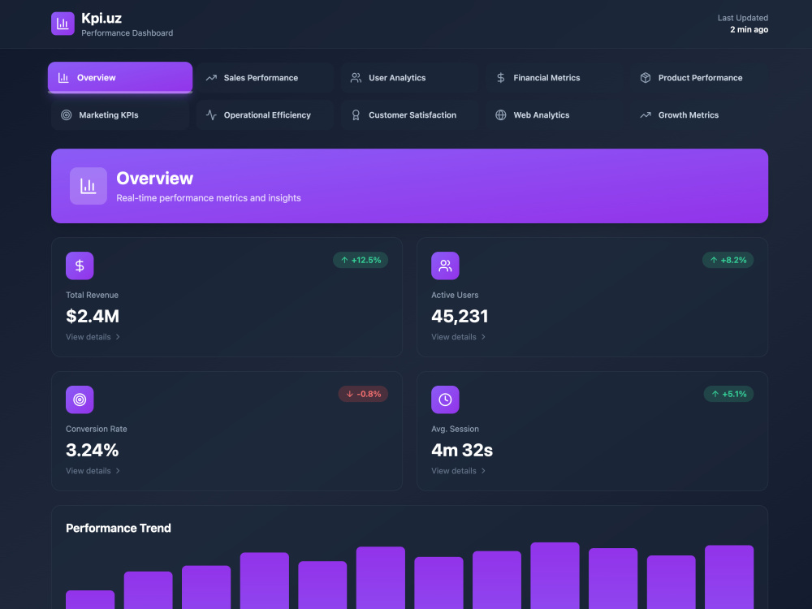View details for Conversion Rate
Image resolution: width=812 pixels, height=609 pixels.
pyautogui.click(x=93, y=471)
